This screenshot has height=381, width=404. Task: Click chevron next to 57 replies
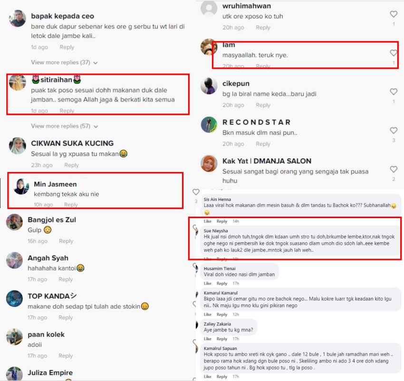tap(96, 127)
